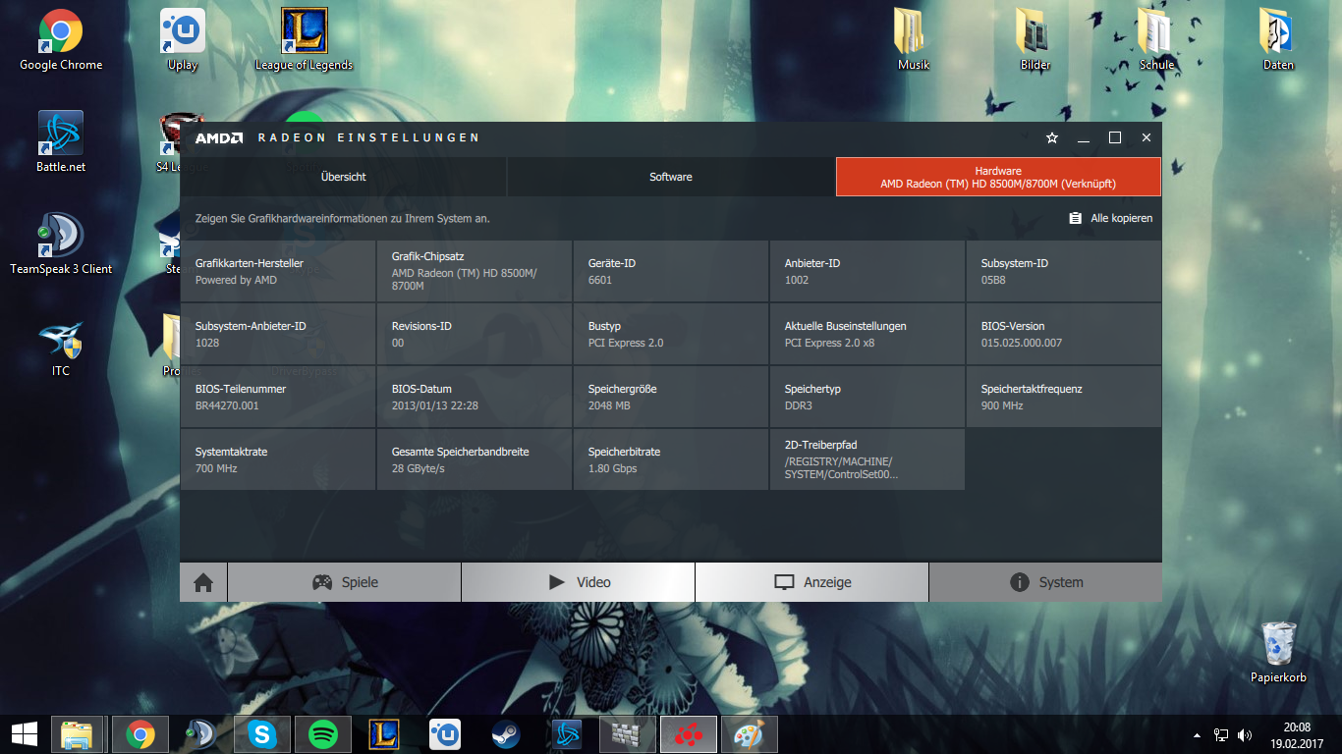Click the Speicherbitrate 1.80 Gbps tile
The height and width of the screenshot is (754, 1342).
point(671,459)
